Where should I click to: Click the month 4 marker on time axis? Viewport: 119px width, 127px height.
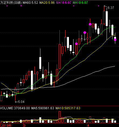[88, 125]
